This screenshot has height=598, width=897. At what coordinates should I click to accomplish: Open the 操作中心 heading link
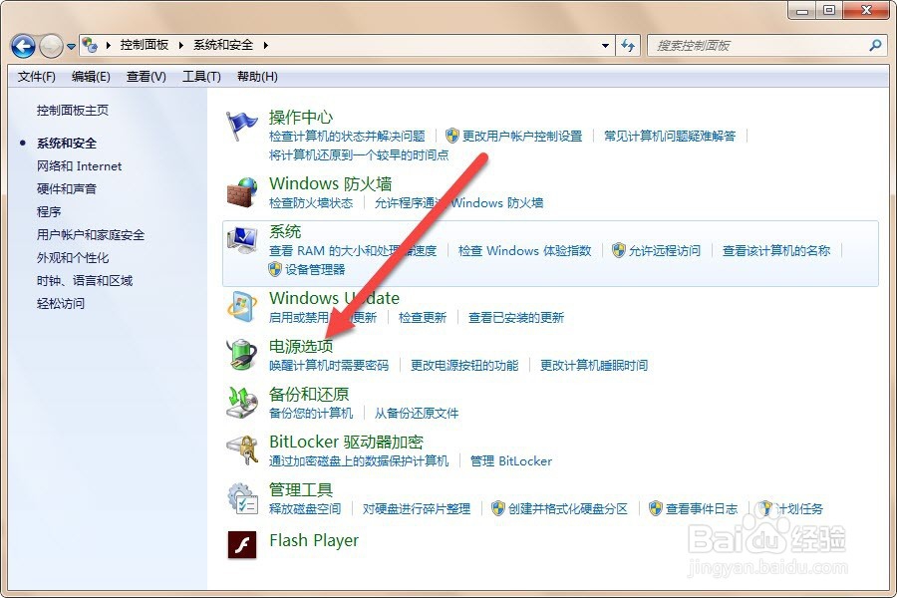click(x=301, y=117)
